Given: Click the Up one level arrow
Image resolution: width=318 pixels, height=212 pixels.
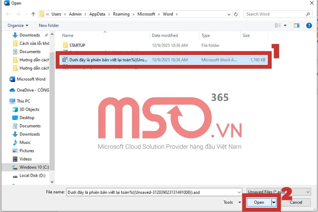Looking at the screenshot, I should click(33, 14).
